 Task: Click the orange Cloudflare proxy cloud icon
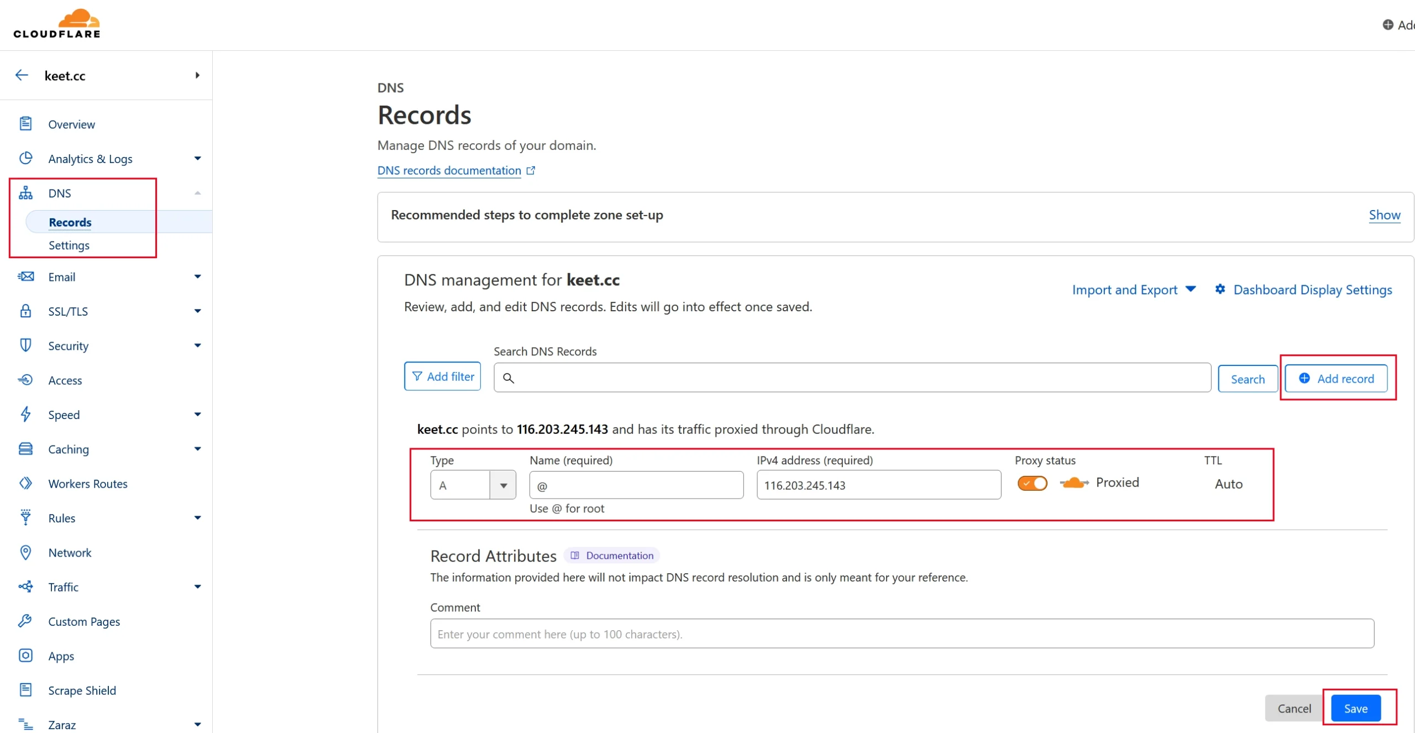point(1074,483)
